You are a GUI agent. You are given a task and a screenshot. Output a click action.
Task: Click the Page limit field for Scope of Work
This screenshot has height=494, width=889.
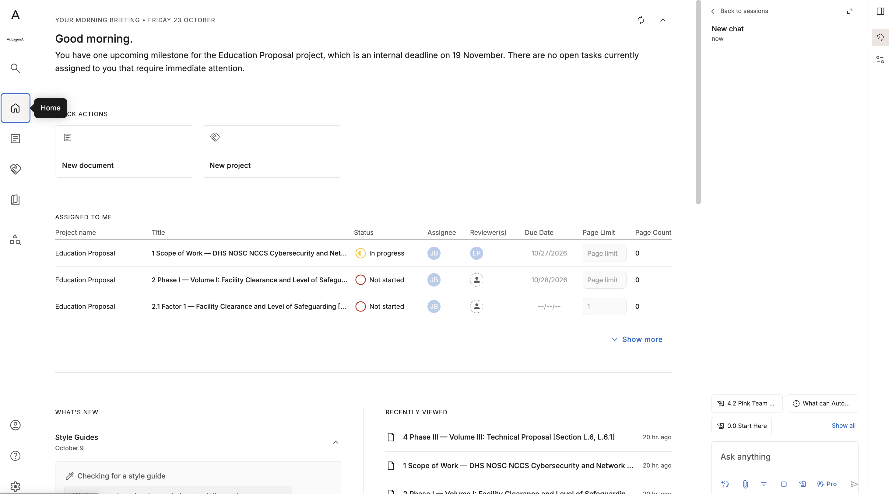(x=604, y=253)
